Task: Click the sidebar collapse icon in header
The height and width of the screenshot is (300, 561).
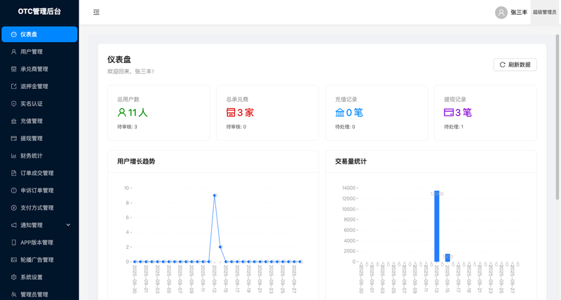Action: pyautogui.click(x=96, y=12)
